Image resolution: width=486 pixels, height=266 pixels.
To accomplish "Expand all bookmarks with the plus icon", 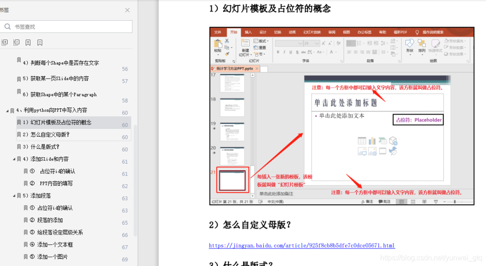I will pyautogui.click(x=4, y=42).
